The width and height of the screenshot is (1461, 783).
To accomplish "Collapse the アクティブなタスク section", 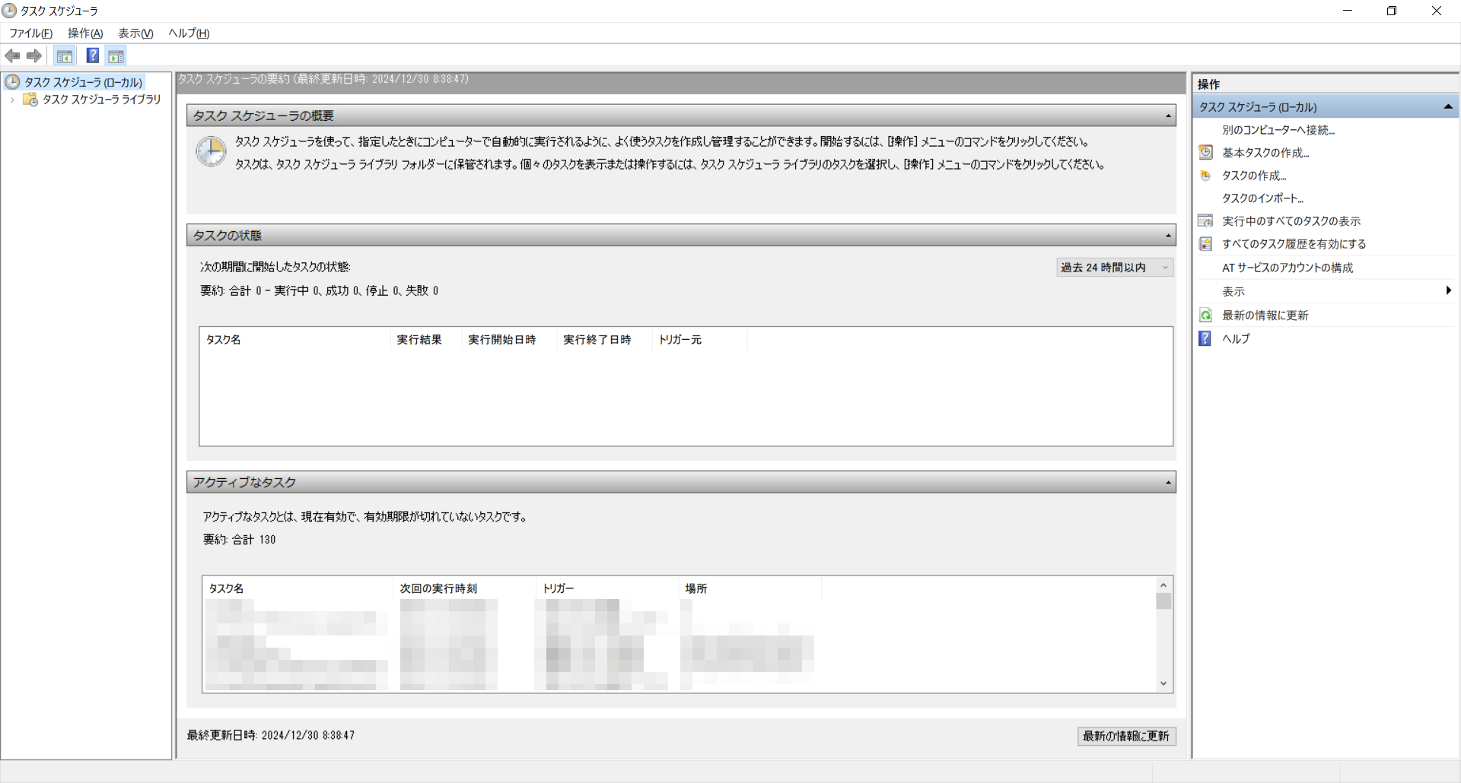I will [1168, 483].
